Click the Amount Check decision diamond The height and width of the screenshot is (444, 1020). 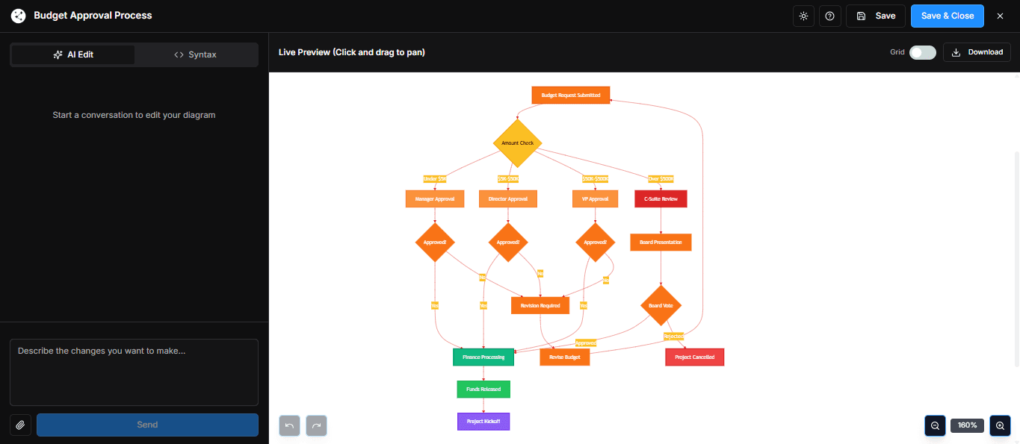click(x=516, y=143)
